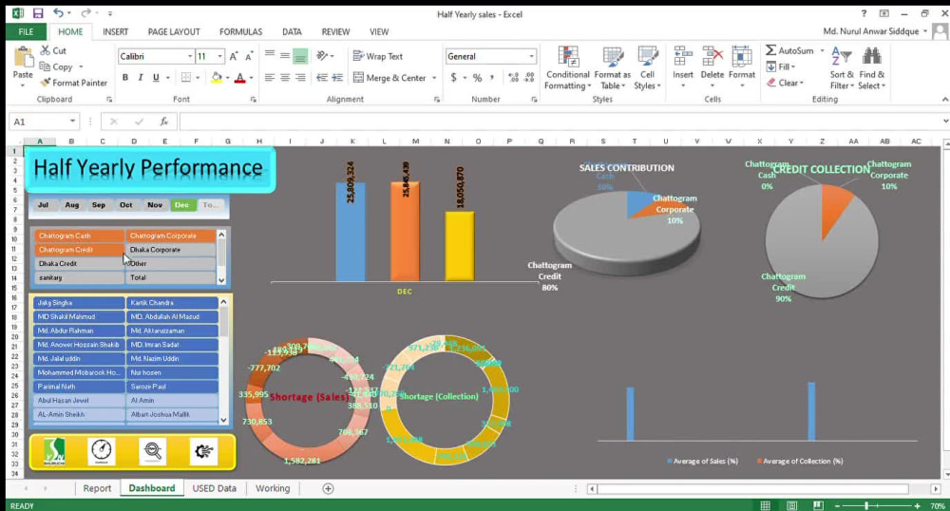Viewport: 950px width, 511px height.
Task: Switch to the INSERT ribbon tab
Action: click(x=115, y=31)
